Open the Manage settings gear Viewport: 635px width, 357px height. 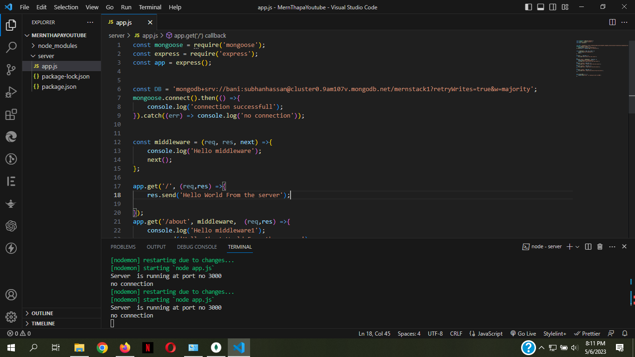point(11,317)
